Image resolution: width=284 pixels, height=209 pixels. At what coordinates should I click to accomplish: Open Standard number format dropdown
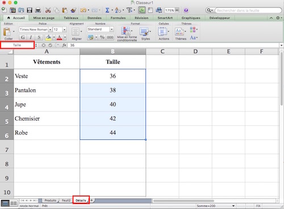click(112, 29)
